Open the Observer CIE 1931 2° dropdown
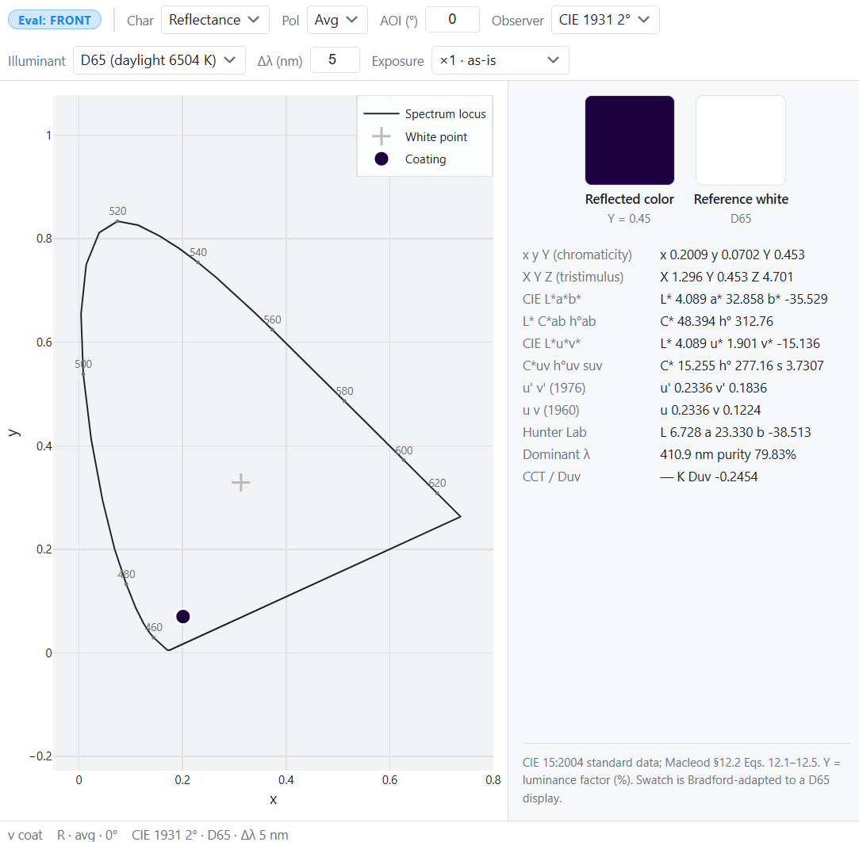The height and width of the screenshot is (842, 859). (605, 20)
